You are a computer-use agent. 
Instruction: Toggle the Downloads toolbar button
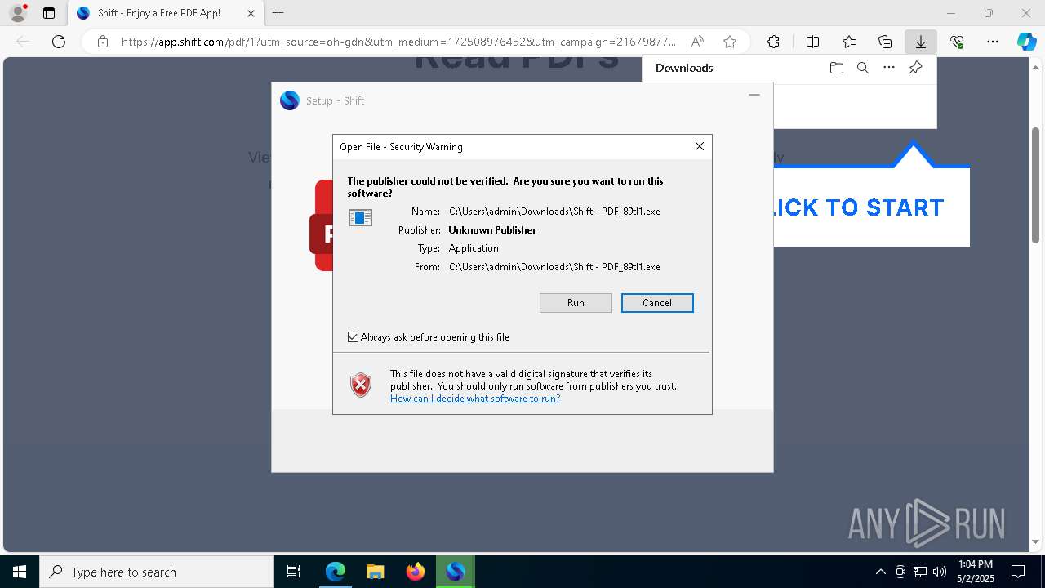click(921, 42)
